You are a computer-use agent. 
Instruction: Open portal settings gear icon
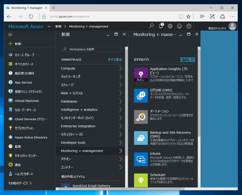(170, 26)
